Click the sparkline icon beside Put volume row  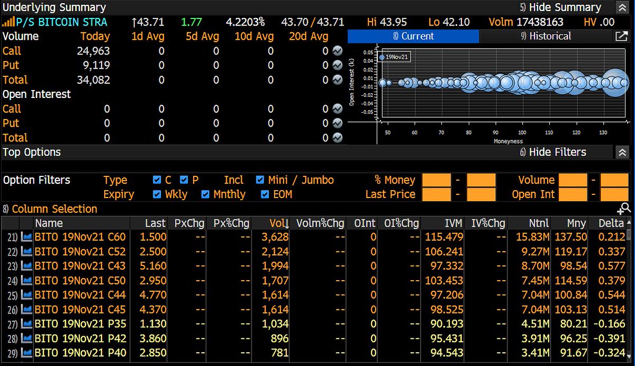338,65
